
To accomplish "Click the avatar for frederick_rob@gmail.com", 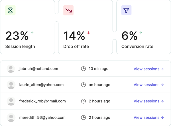I will click(11, 101).
